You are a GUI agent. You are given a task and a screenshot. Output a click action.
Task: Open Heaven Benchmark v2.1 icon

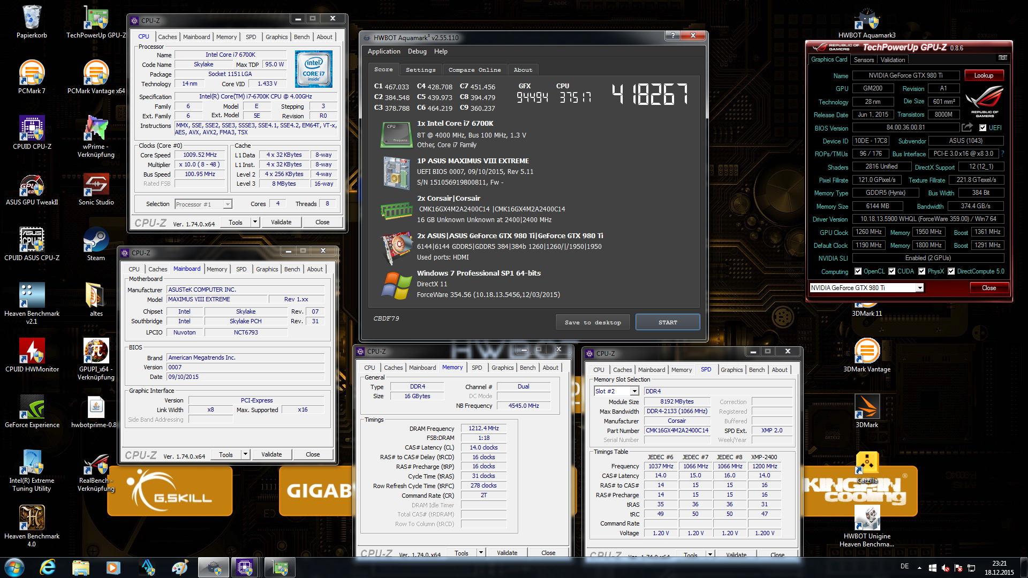(32, 303)
